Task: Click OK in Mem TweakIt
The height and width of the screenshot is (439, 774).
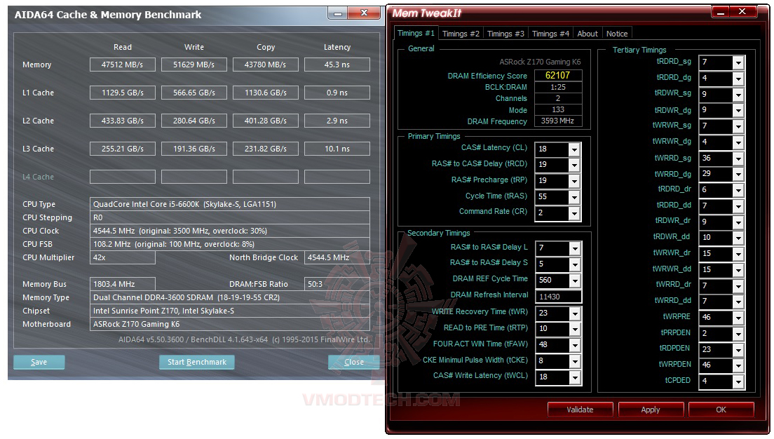Action: click(x=721, y=410)
